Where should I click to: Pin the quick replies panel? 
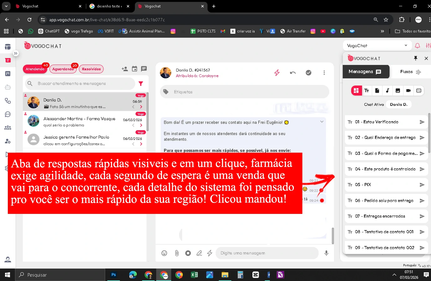(x=416, y=58)
